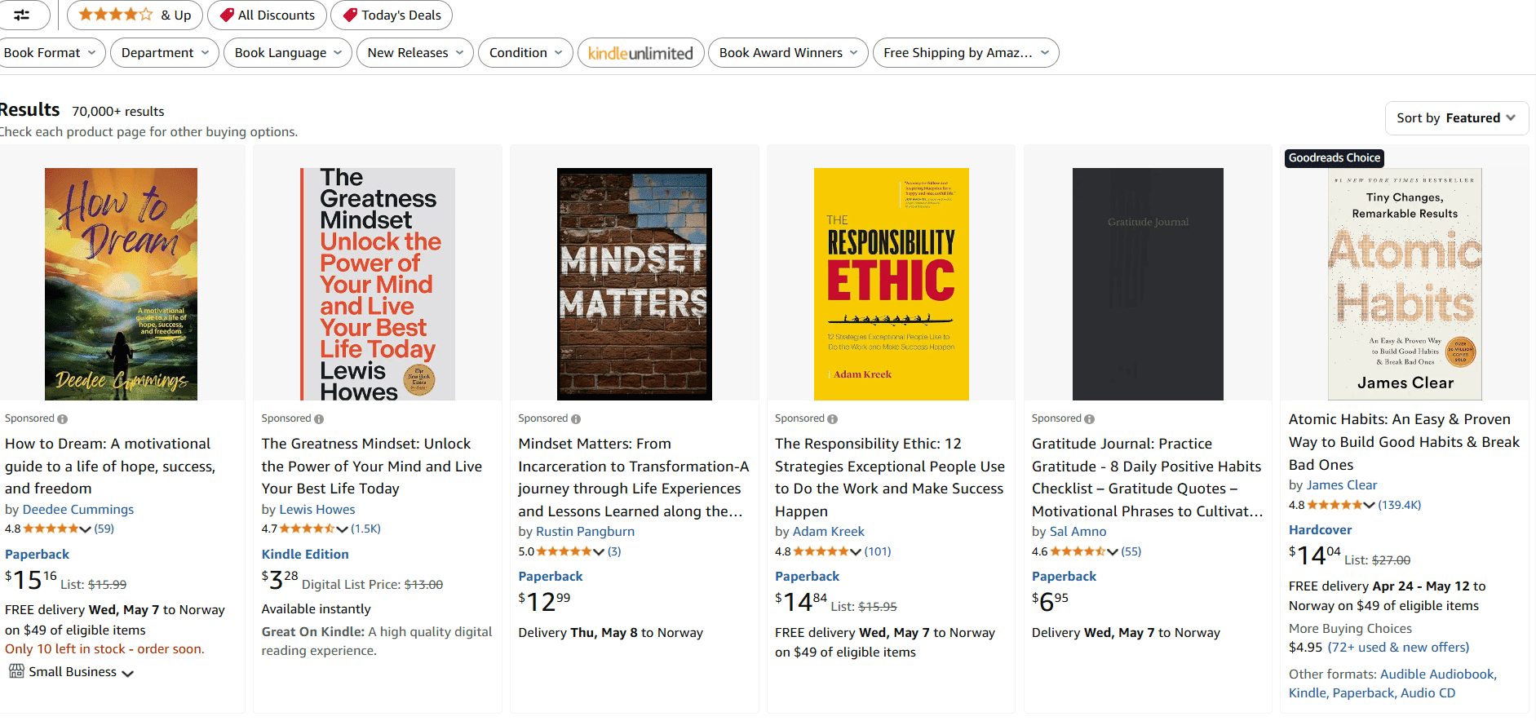Open the (1.5K) reviews link
This screenshot has width=1536, height=721.
click(x=366, y=529)
